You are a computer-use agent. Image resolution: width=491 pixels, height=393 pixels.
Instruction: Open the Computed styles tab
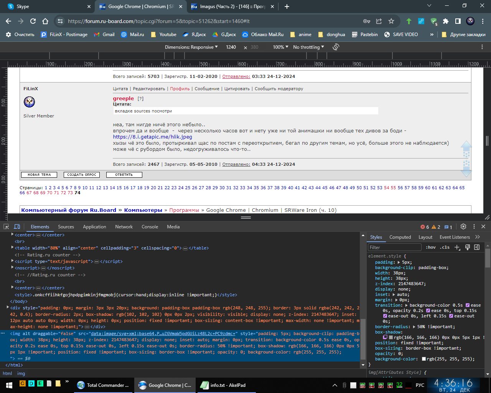click(400, 237)
